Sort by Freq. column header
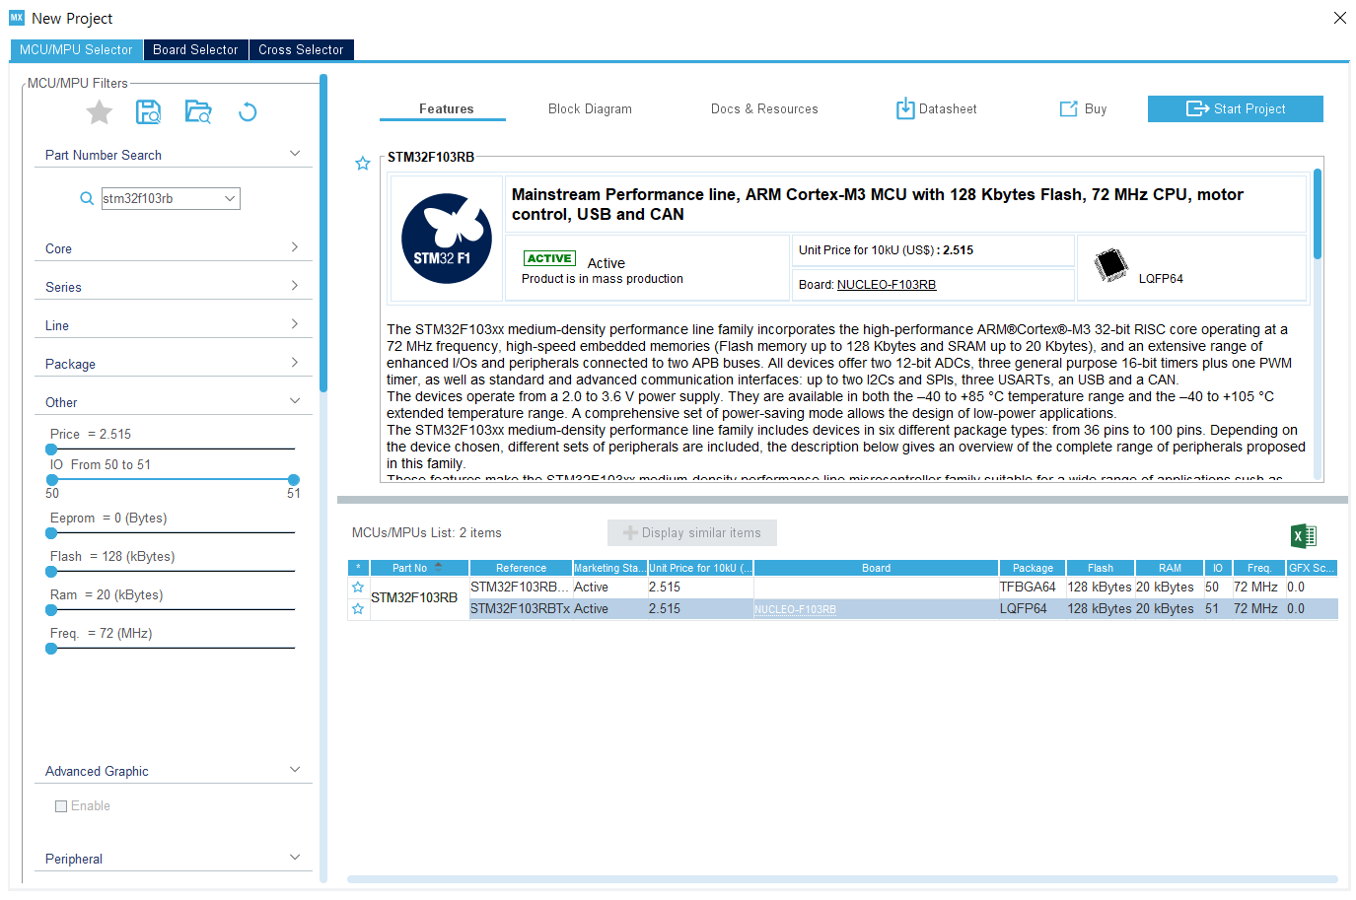This screenshot has height=900, width=1356. pos(1258,568)
